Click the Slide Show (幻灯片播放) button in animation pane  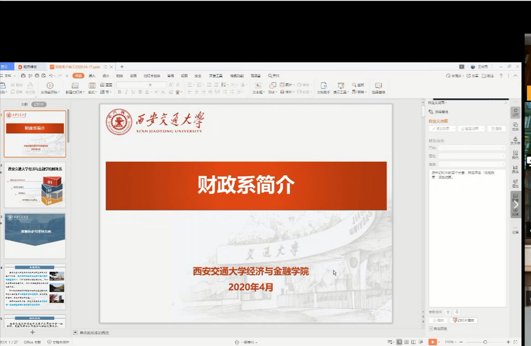[x=464, y=320]
